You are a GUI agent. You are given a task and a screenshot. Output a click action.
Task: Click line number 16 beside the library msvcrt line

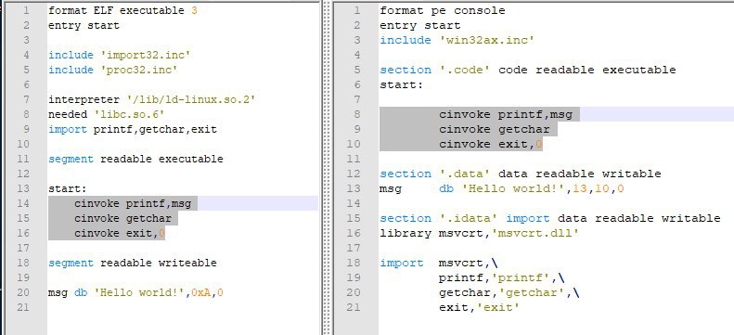[354, 233]
